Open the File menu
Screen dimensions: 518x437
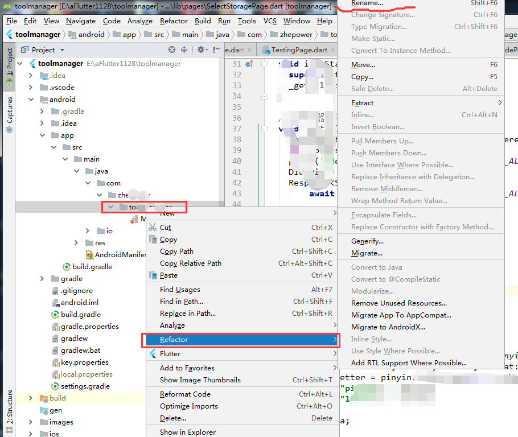click(11, 21)
